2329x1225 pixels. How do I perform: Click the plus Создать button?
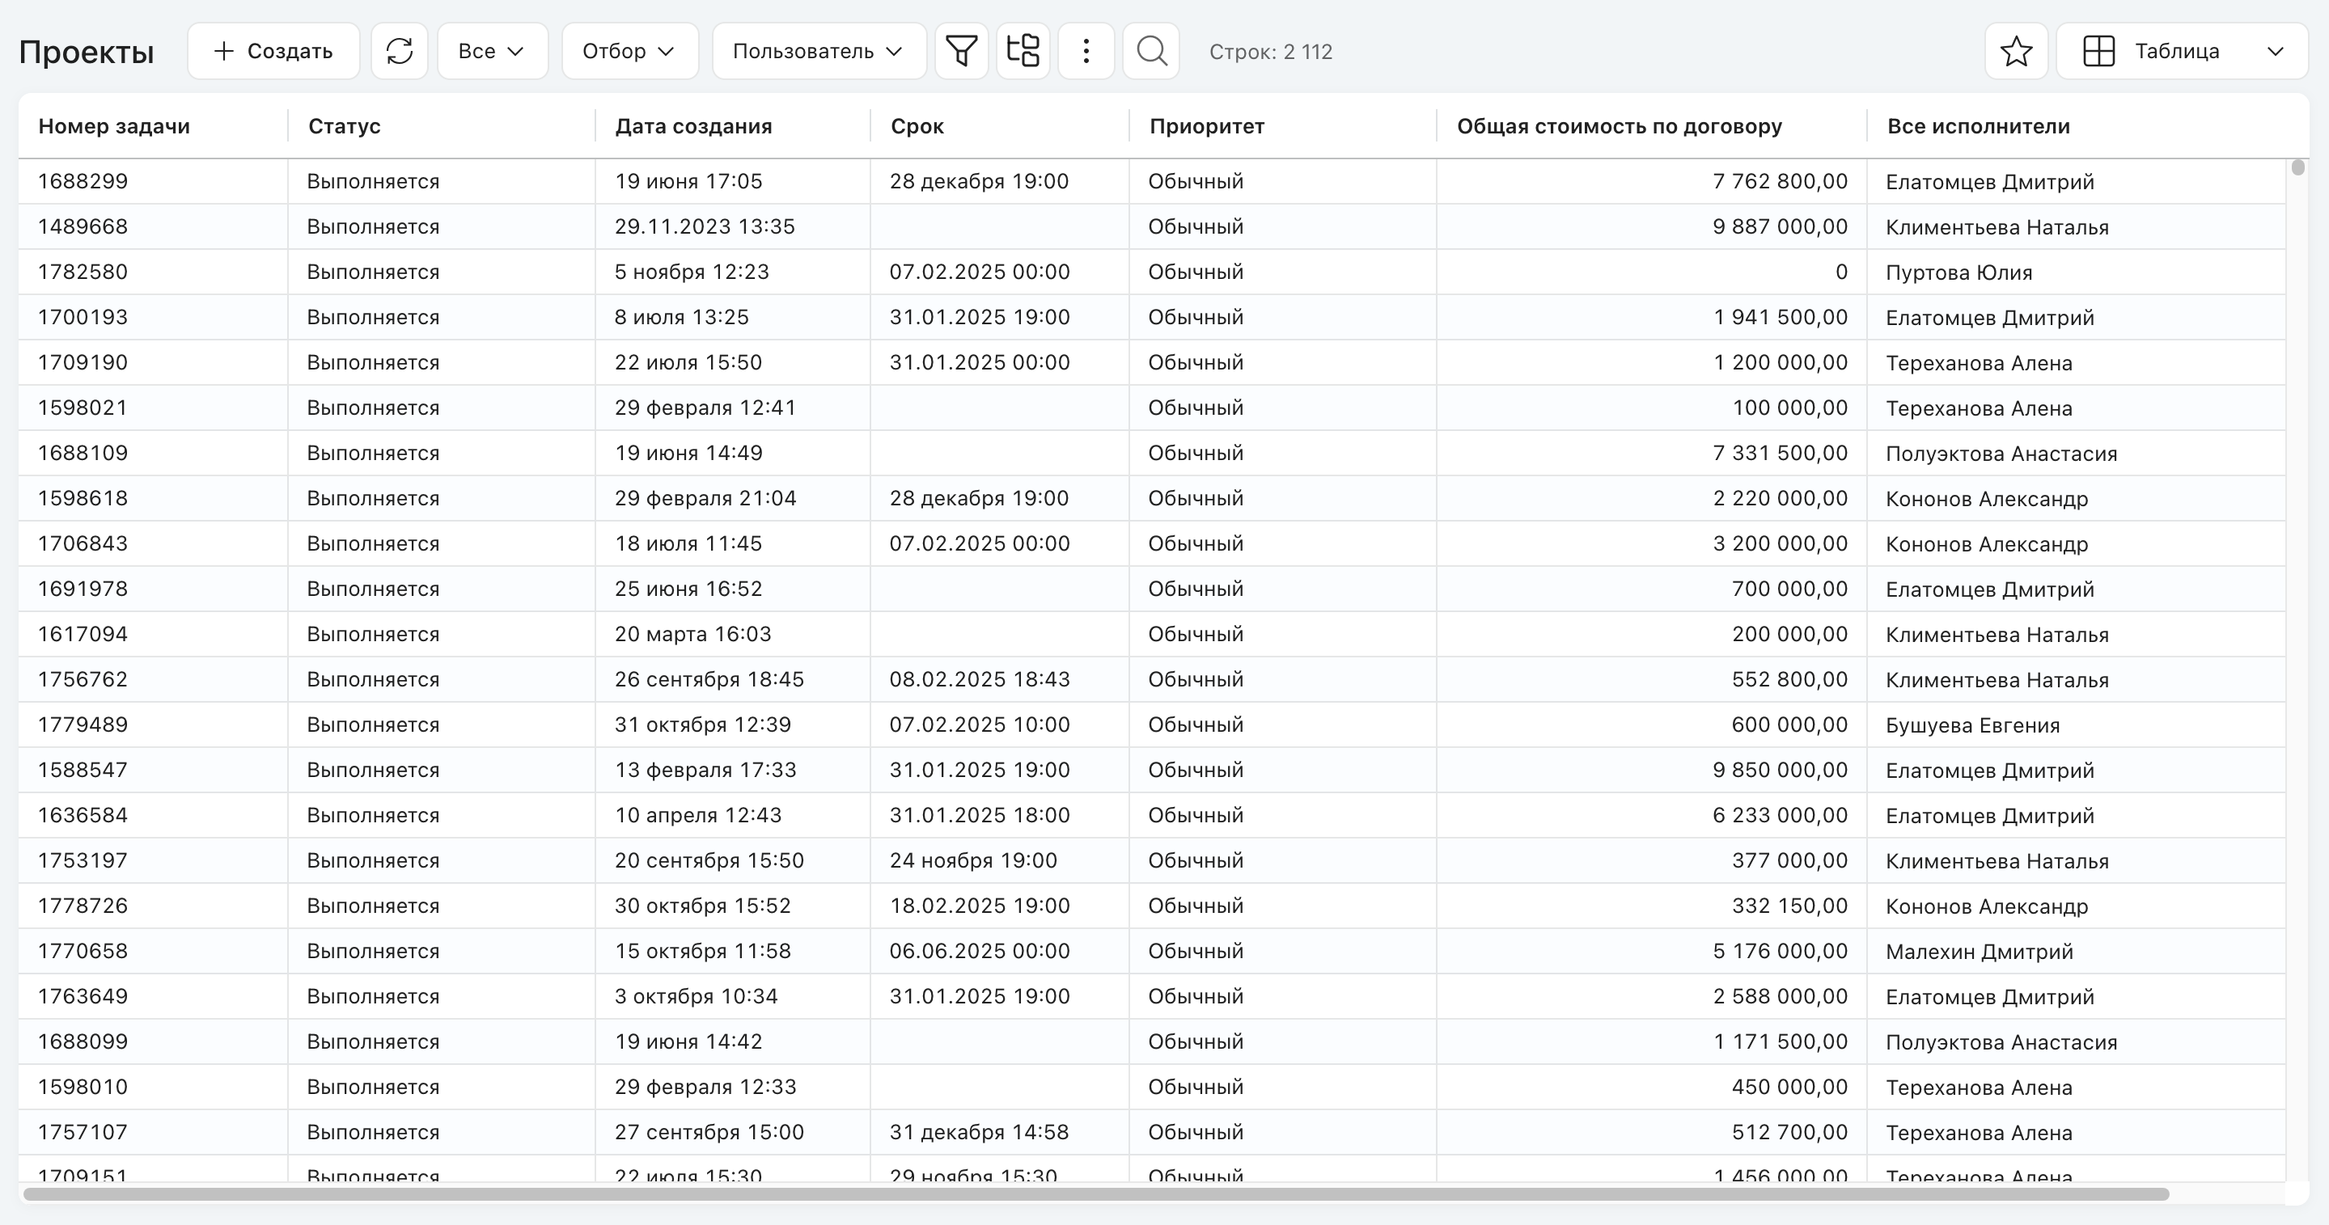[273, 52]
